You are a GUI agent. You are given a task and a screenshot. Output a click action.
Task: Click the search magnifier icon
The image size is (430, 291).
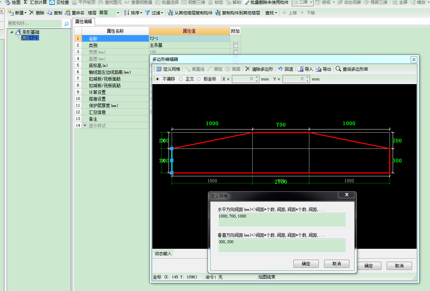point(67,24)
